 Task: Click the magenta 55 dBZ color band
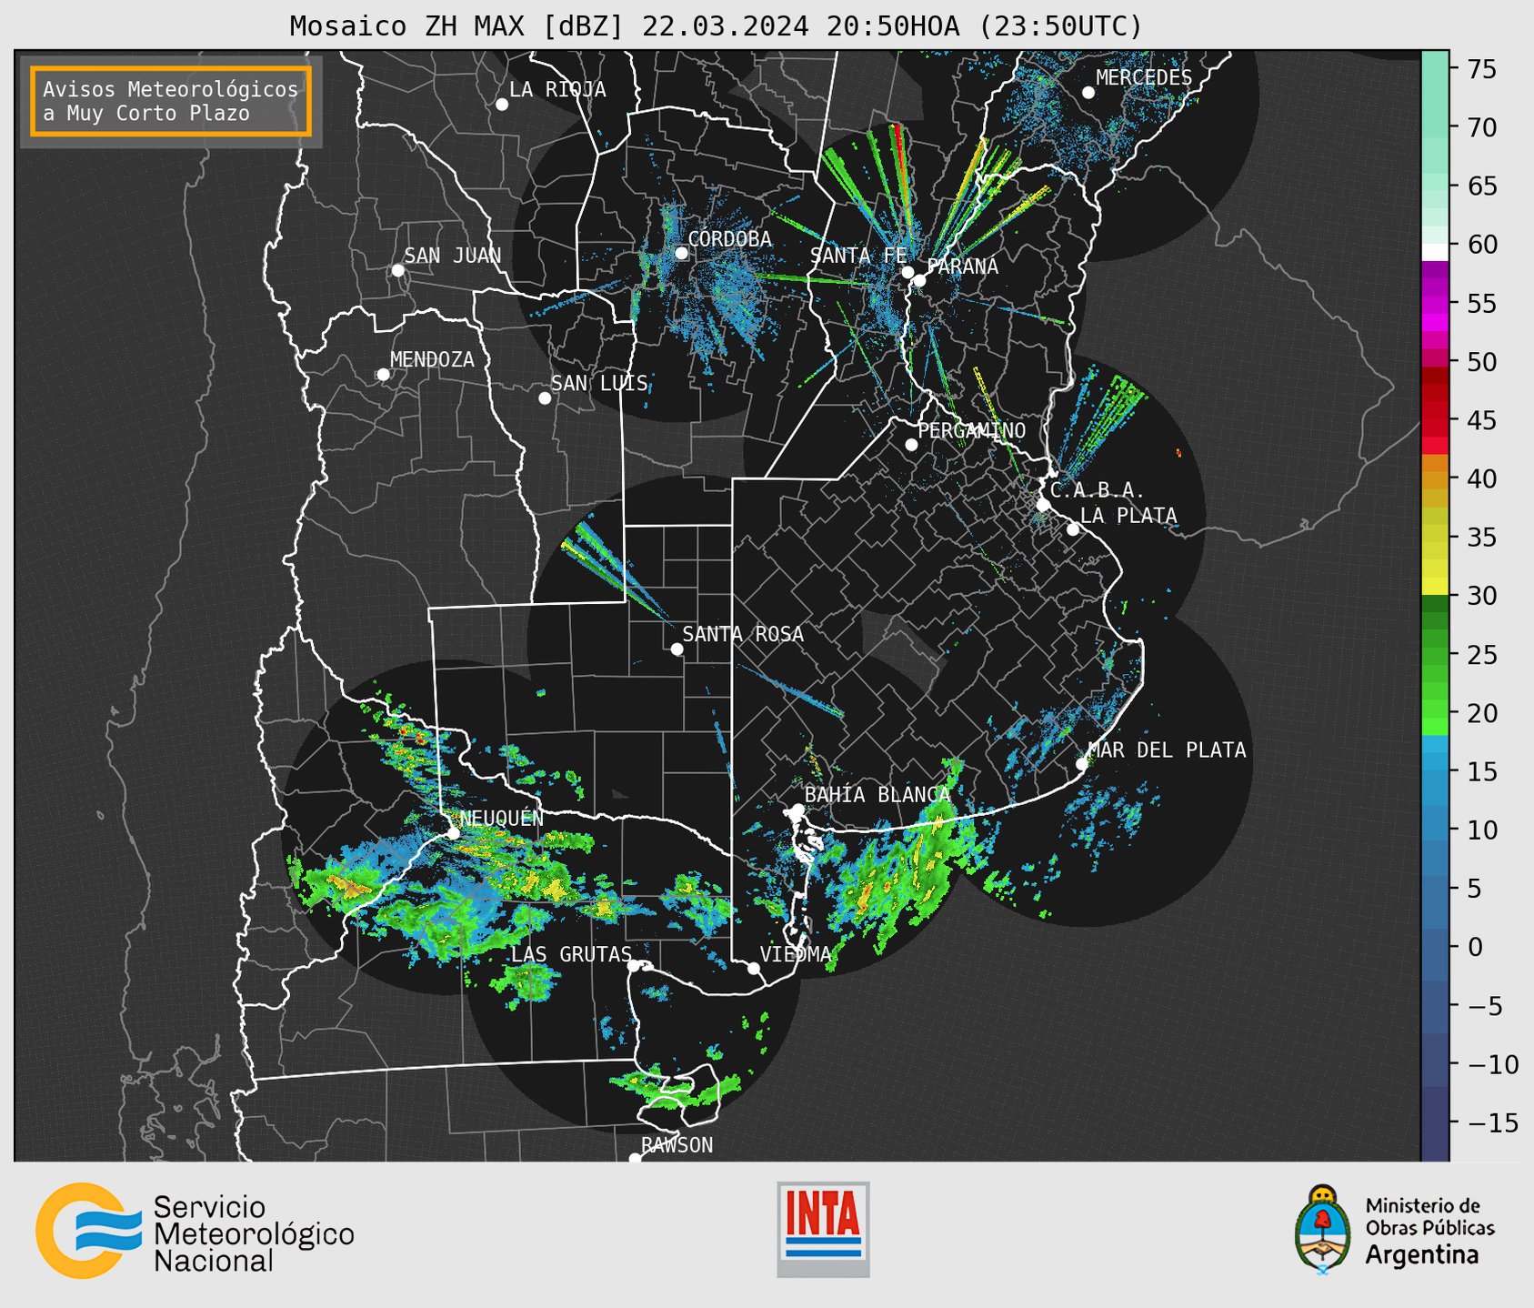click(1435, 307)
